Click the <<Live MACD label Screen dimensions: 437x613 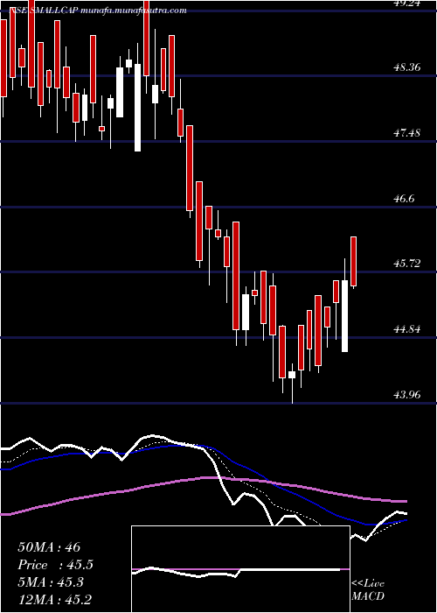368,590
